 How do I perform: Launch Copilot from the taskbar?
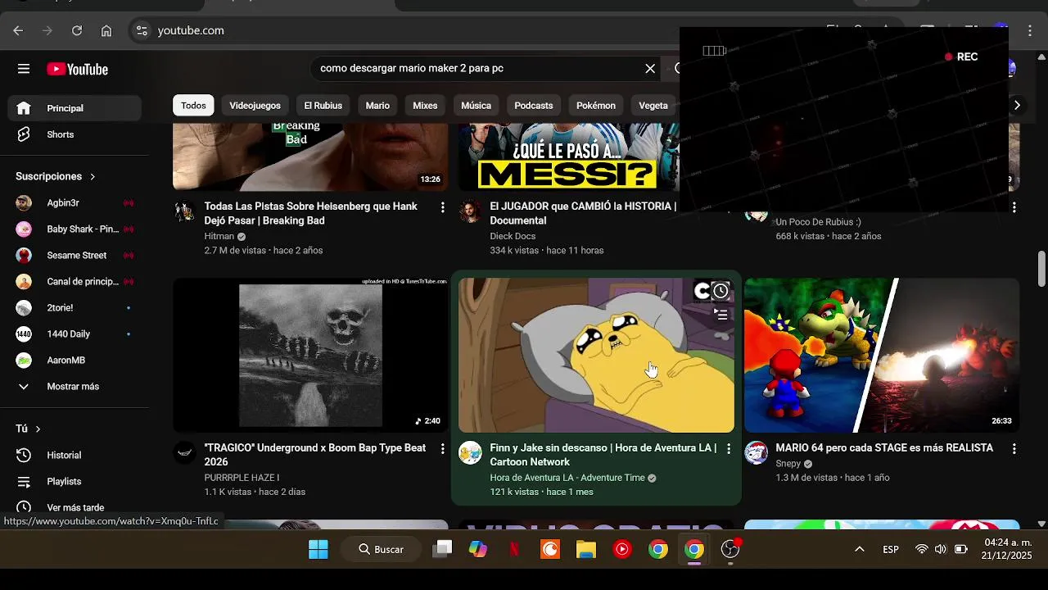click(478, 549)
